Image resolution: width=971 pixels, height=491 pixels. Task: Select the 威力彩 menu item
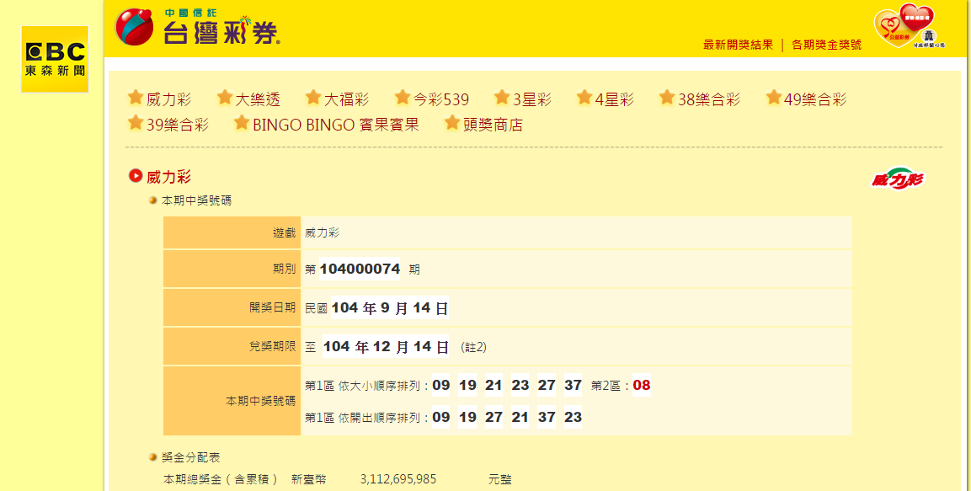pos(169,99)
